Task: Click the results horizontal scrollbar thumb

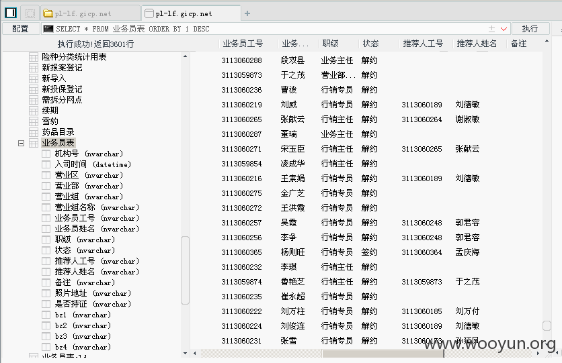Action: point(383,354)
